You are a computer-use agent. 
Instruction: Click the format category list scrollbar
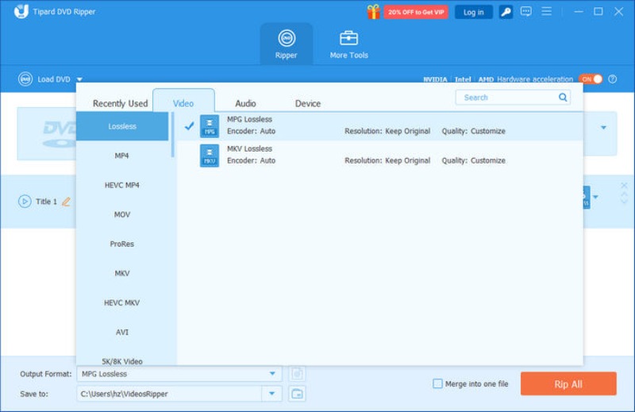(x=172, y=135)
